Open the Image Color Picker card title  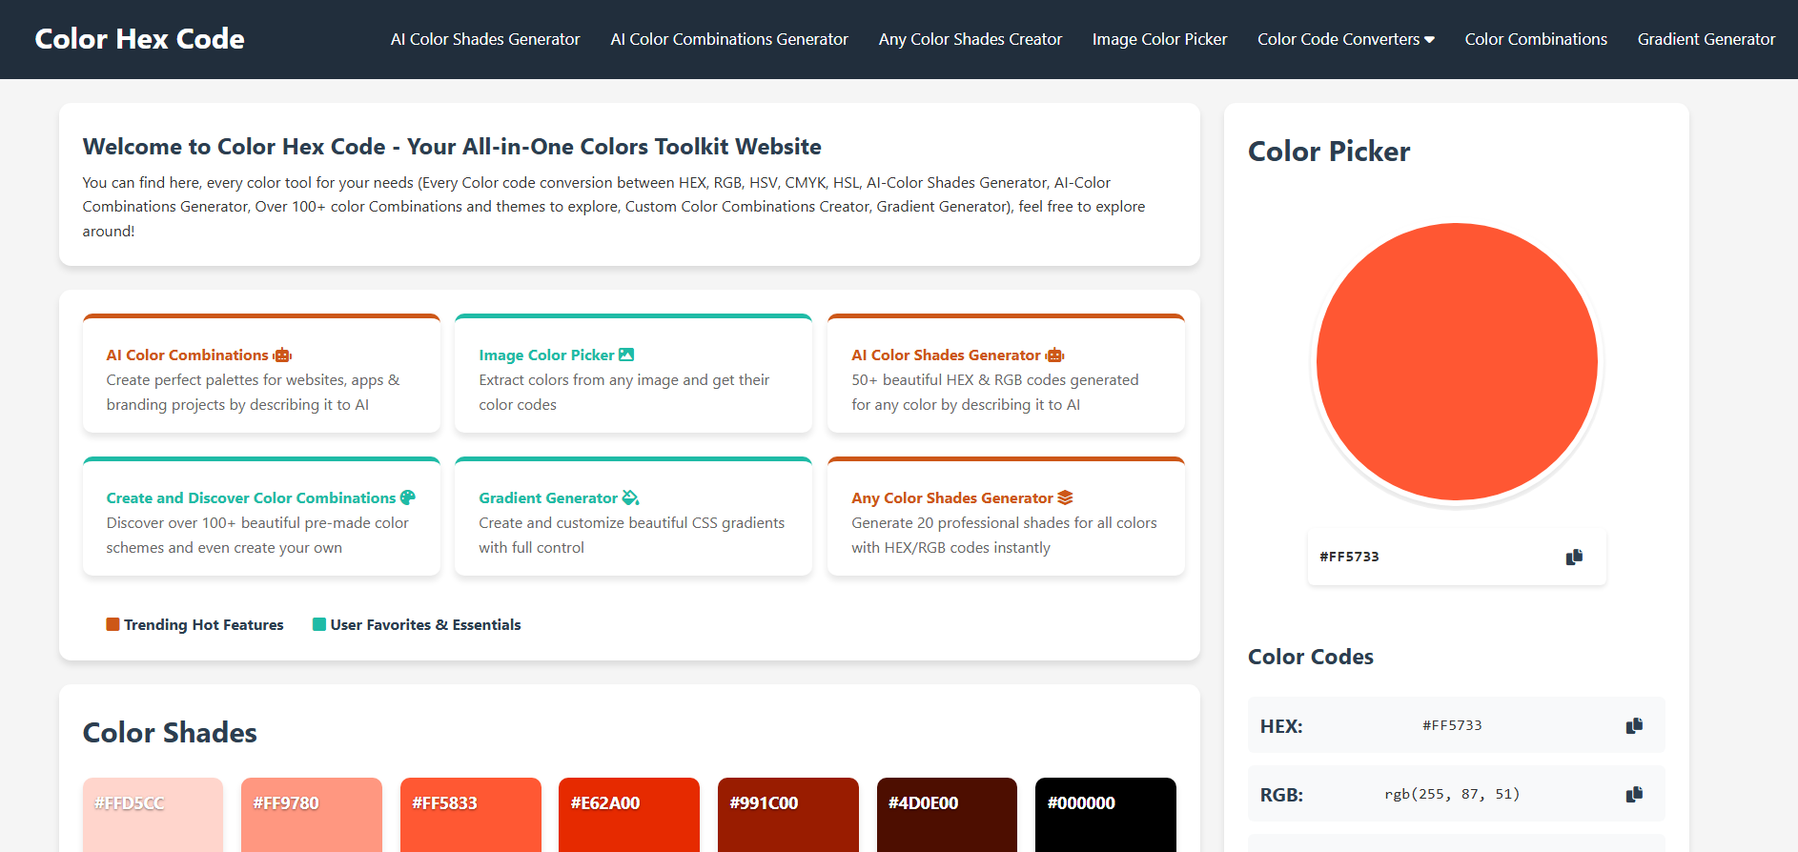(546, 355)
